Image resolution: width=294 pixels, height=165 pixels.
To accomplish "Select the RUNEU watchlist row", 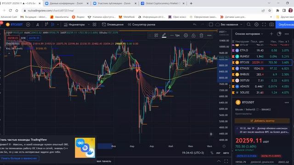I will (x=262, y=56).
